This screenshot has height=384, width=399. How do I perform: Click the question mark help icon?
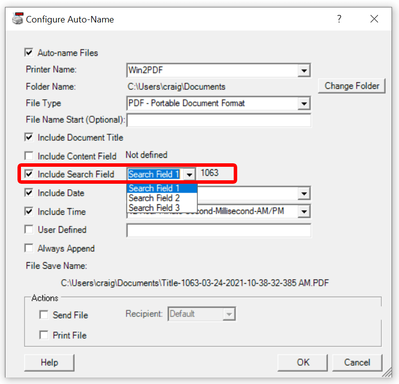[339, 19]
